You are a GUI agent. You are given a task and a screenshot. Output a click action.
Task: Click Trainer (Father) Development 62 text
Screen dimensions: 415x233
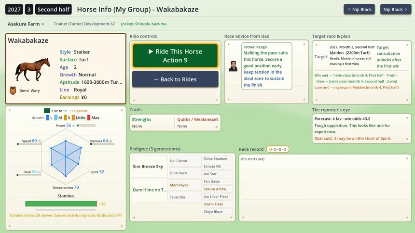[x=84, y=24]
